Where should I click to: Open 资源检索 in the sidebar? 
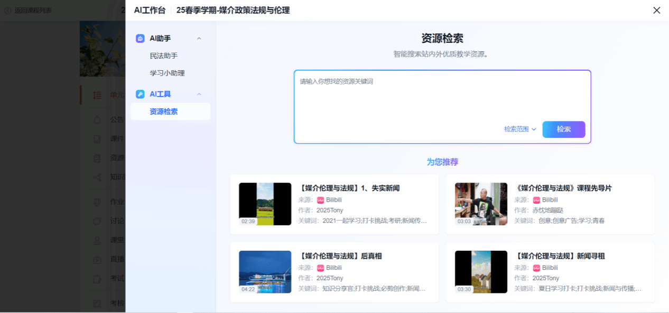pyautogui.click(x=164, y=111)
